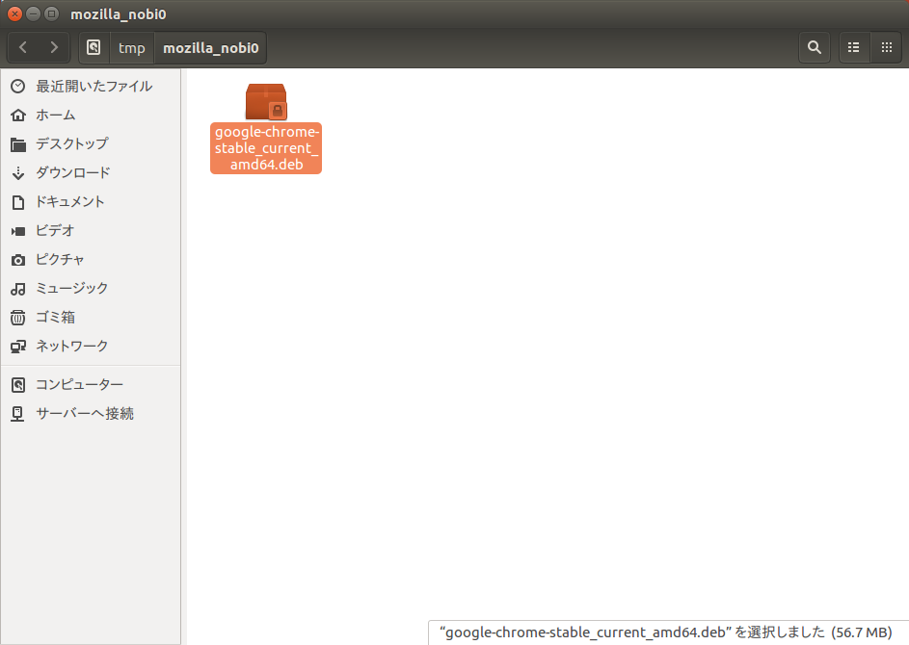Click the computer root icon in path bar
Screen dimensions: 909x645
(94, 47)
